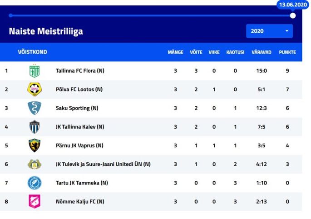Click the Pärnu JK Vaprus bear crest
This screenshot has height=219, width=311.
(35, 145)
